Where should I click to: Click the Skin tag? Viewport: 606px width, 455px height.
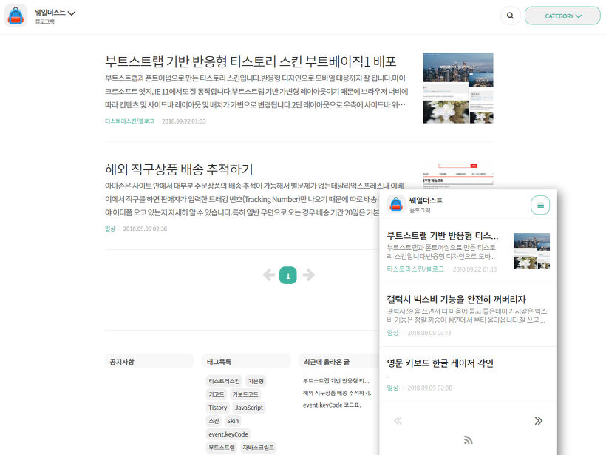tap(233, 421)
